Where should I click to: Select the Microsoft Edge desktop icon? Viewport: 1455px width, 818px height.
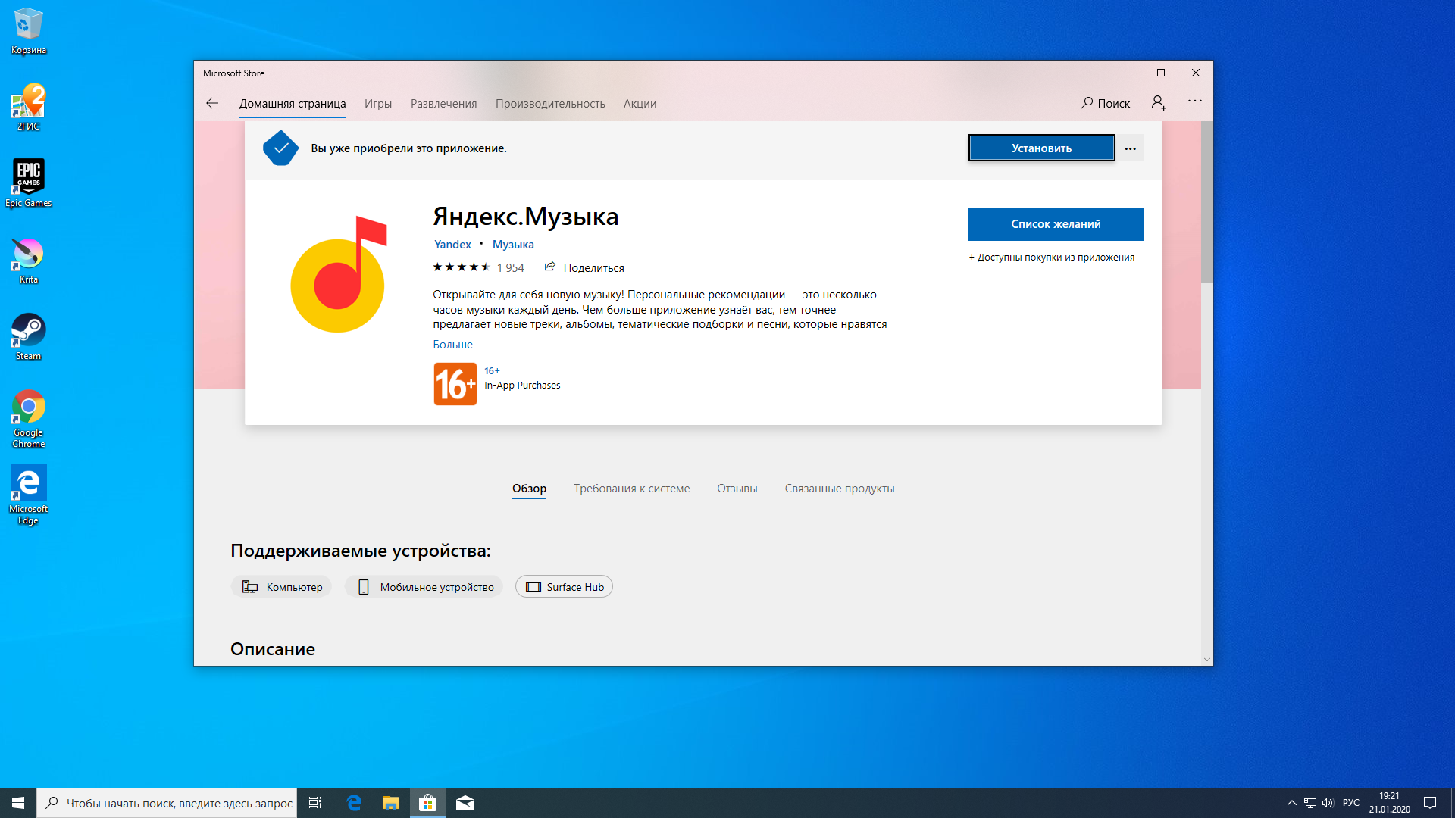pos(28,495)
